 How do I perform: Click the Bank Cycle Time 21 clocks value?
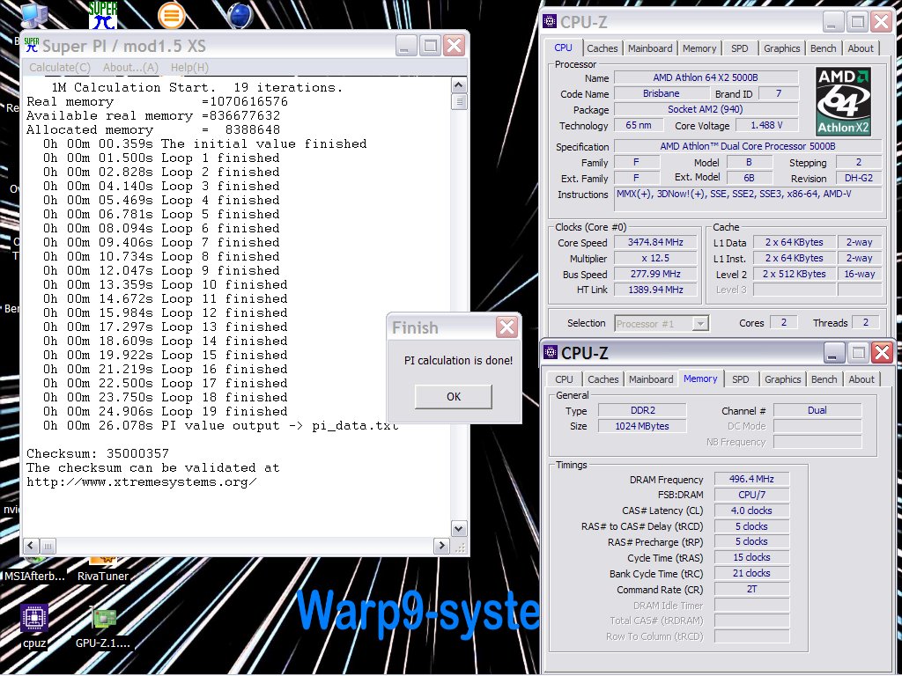751,573
